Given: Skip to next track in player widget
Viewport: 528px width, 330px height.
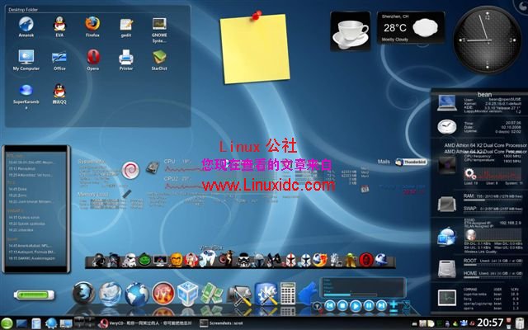Looking at the screenshot, I should click(381, 305).
